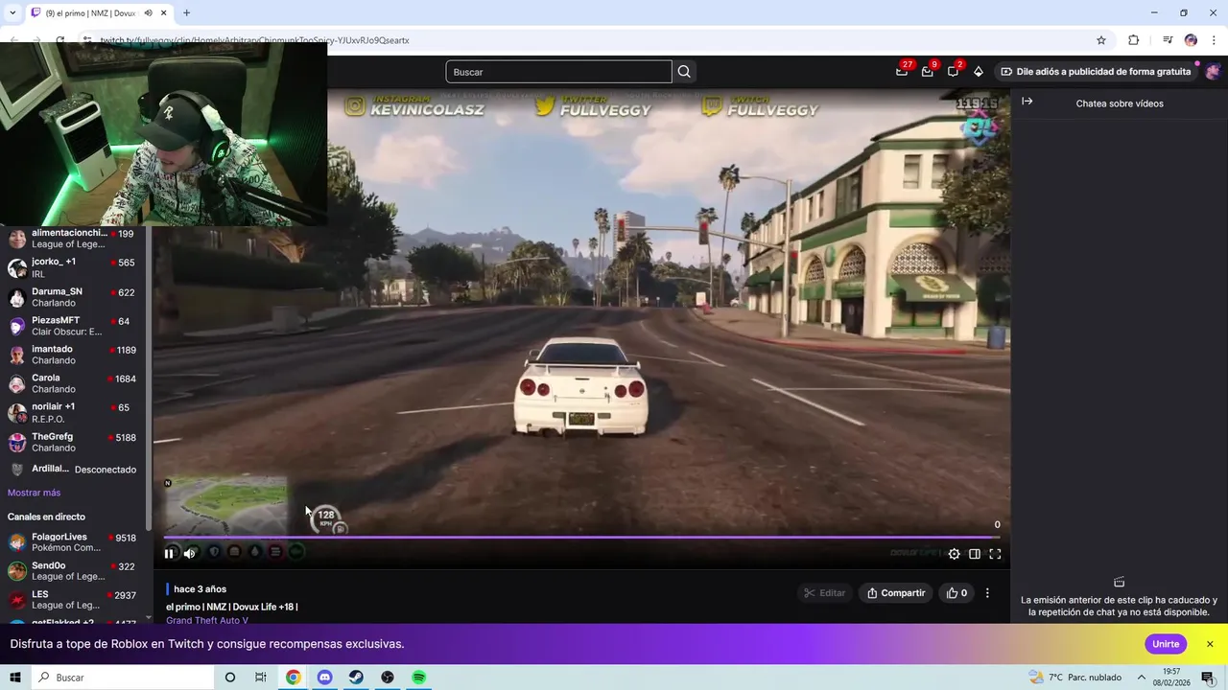
Task: Open the PiezasMFT channel row
Action: [73, 326]
